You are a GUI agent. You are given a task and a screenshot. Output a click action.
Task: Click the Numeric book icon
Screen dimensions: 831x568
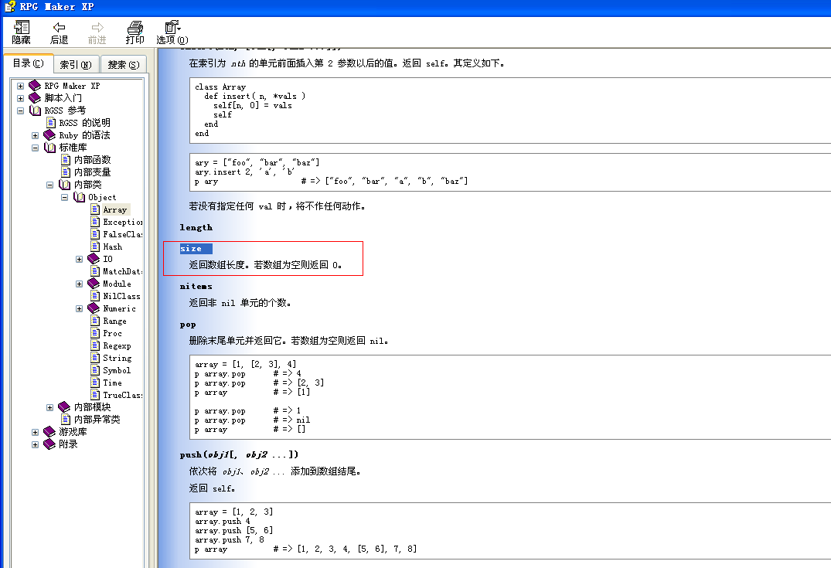point(94,308)
